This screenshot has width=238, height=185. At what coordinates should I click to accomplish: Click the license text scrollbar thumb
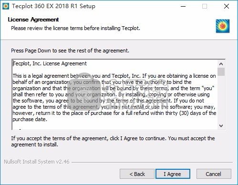(221, 72)
